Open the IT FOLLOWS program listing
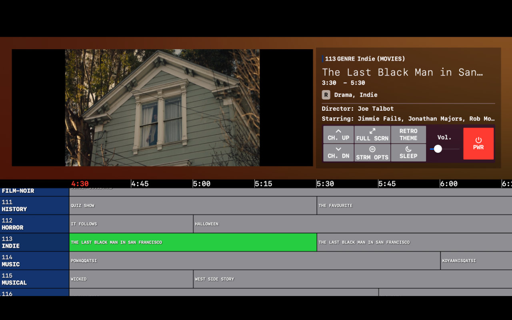The width and height of the screenshot is (512, 320). coord(131,224)
